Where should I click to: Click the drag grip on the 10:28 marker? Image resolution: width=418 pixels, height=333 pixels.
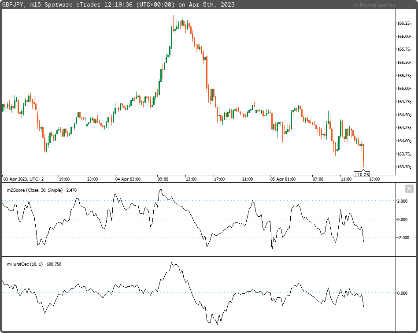[356, 174]
